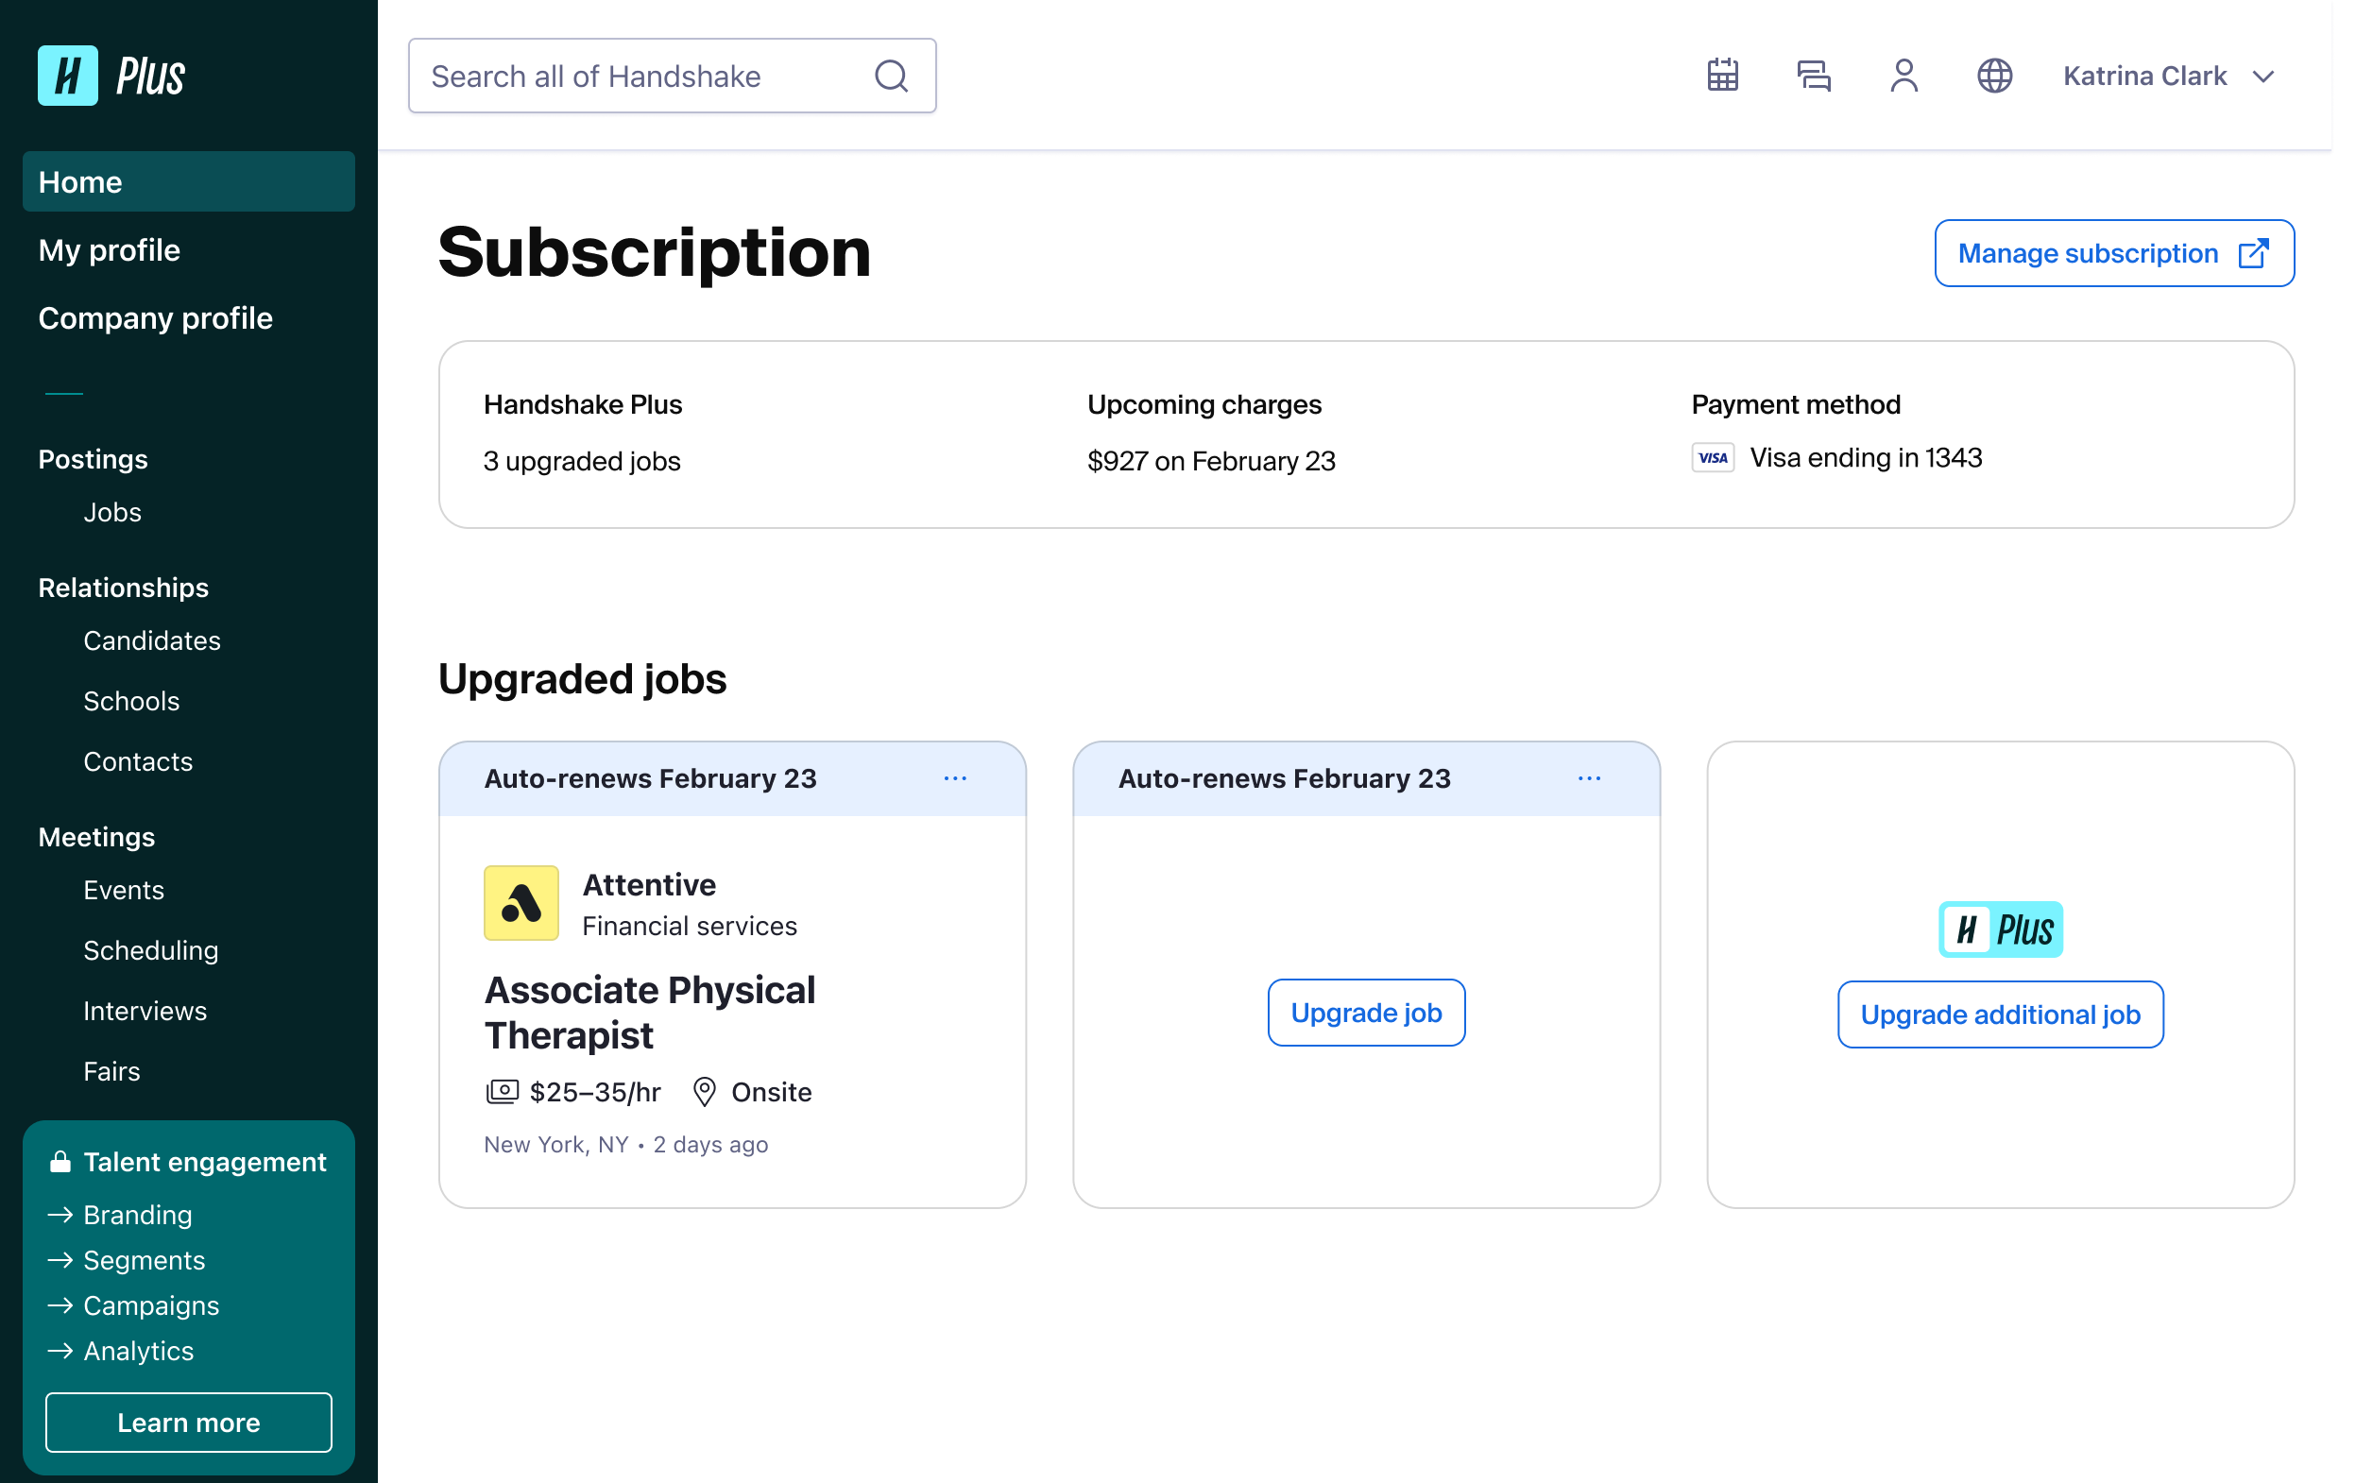Click the Upgrade job button
The width and height of the screenshot is (2356, 1483).
[x=1367, y=1013]
